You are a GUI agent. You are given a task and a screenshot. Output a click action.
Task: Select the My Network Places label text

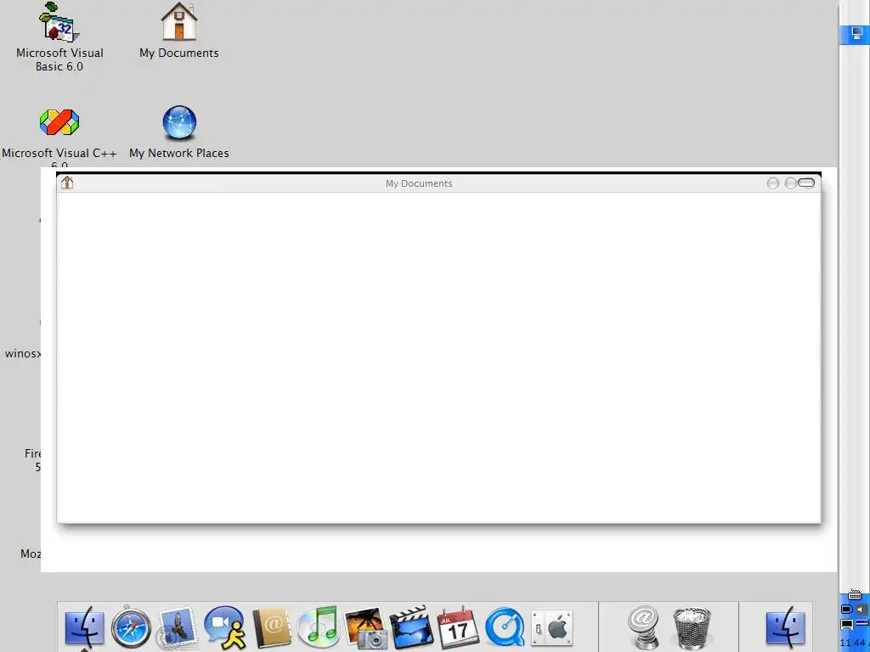tap(178, 153)
